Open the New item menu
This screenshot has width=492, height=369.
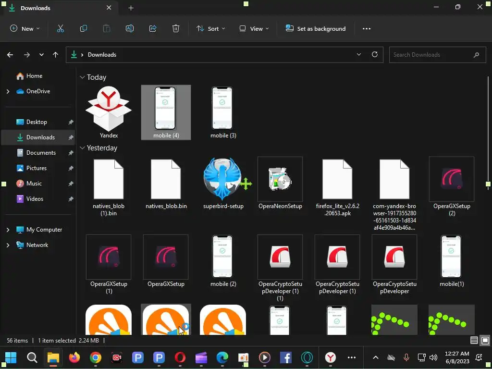point(25,28)
